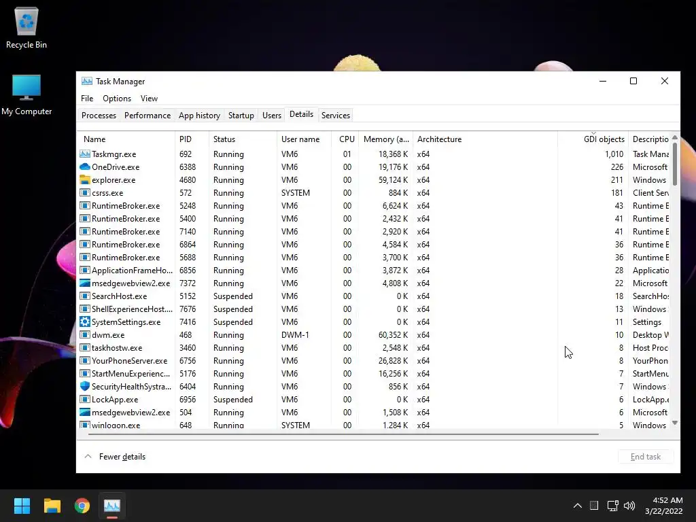Open the View menu
Screen dimensions: 696x522
(149, 99)
